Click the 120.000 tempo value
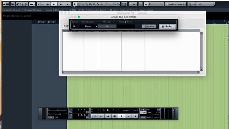The height and width of the screenshot is (129, 229). tap(156, 115)
